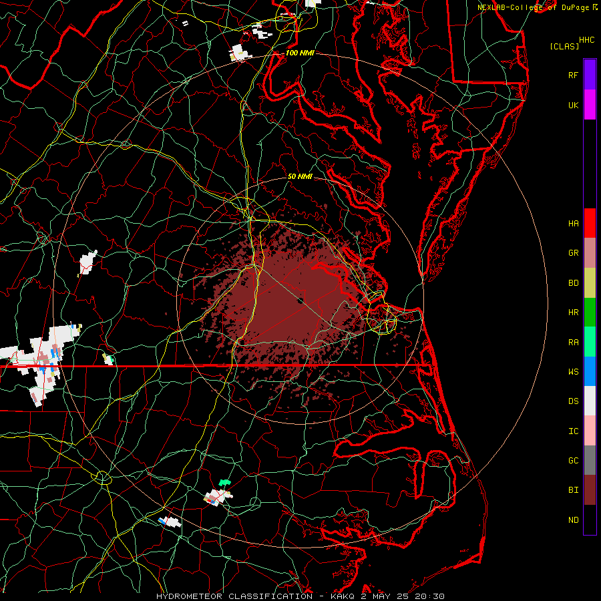Select the BD yellow legend block
The width and height of the screenshot is (601, 601).
590,282
